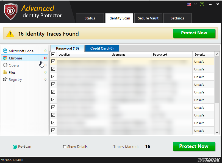The width and height of the screenshot is (222, 163).
Task: Select Chrome scan results
Action: coord(16,58)
